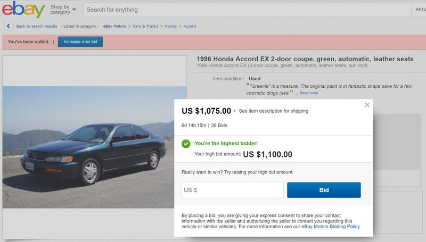Select the Accord breadcrumb link
426x242 pixels.
coord(190,26)
